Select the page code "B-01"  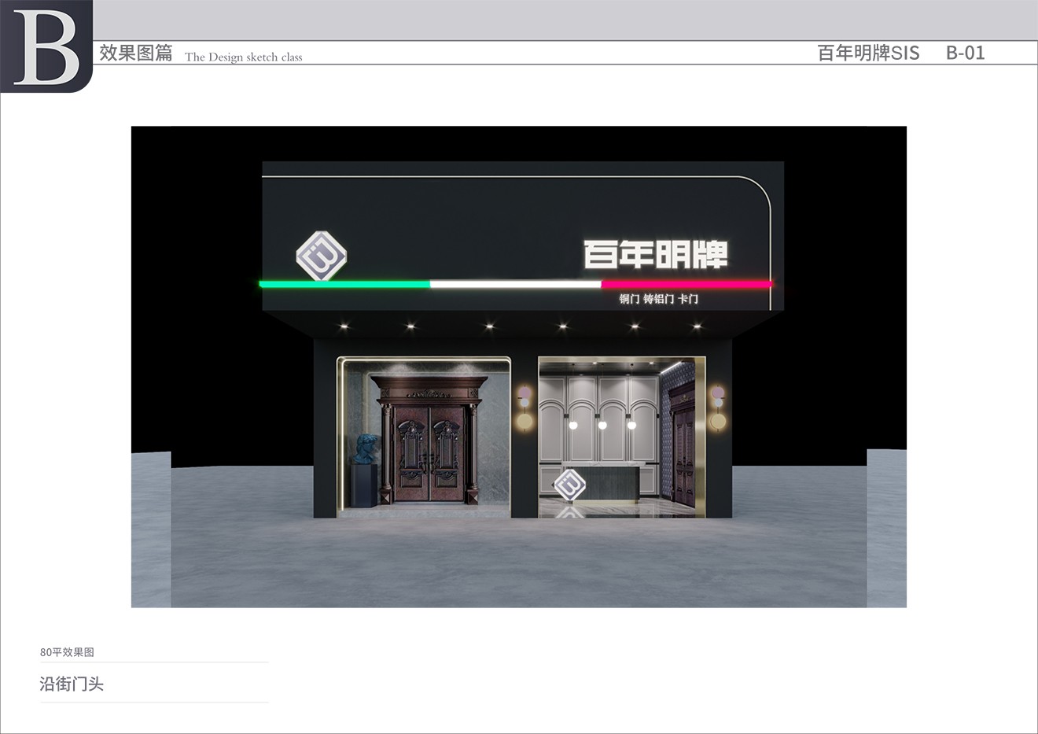(x=965, y=53)
